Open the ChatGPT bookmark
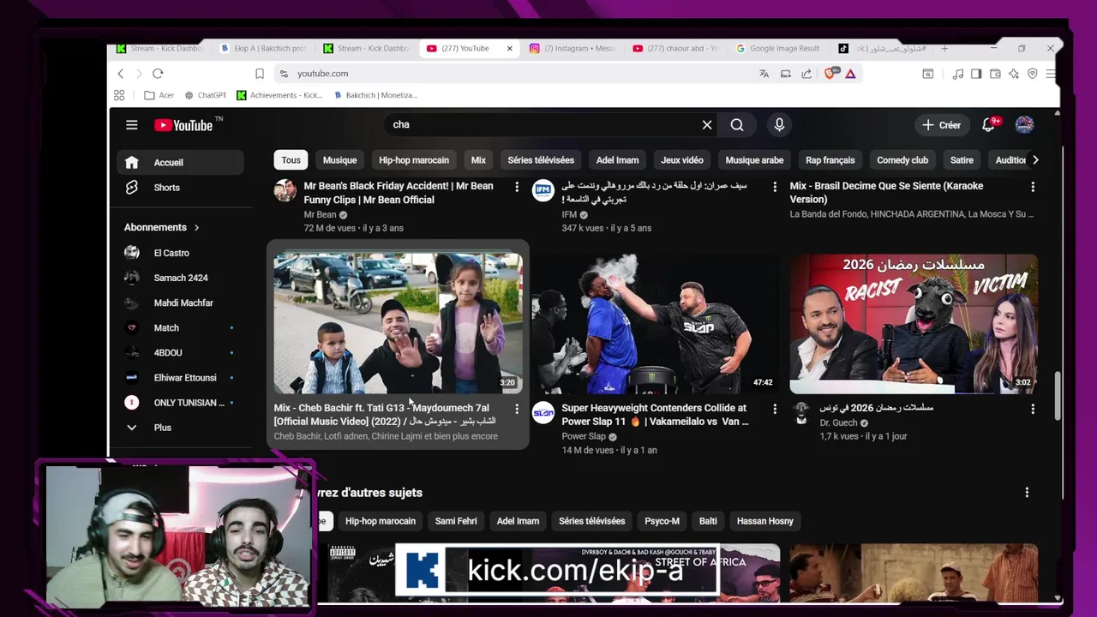Viewport: 1097px width, 617px height. pyautogui.click(x=205, y=95)
